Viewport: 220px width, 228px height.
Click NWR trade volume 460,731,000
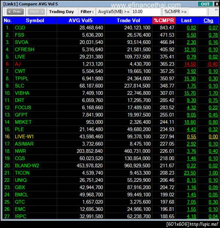point(137,151)
